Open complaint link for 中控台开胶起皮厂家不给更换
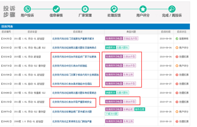This screenshot has width=197, height=127. point(74,57)
